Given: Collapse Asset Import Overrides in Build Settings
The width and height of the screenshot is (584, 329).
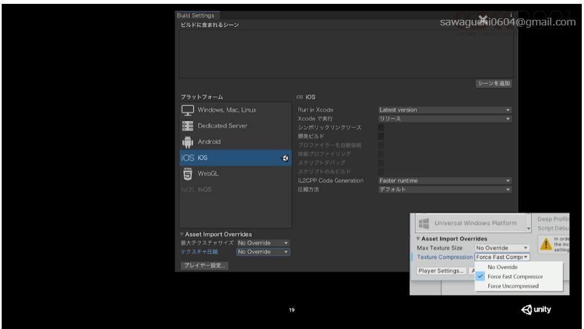Looking at the screenshot, I should coord(182,235).
